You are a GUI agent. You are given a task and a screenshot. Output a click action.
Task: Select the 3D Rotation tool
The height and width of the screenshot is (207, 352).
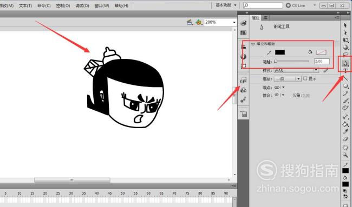point(346,48)
